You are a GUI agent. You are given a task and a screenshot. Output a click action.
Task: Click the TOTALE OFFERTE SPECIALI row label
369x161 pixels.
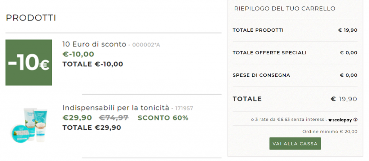pyautogui.click(x=270, y=53)
